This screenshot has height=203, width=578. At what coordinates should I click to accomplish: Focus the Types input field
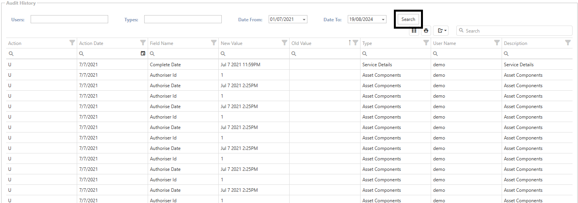[183, 19]
